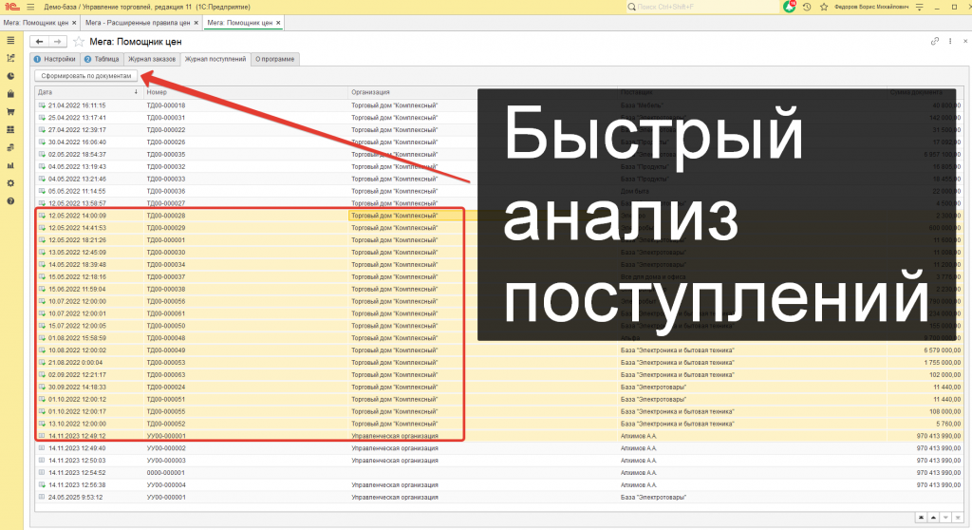972x530 pixels.
Task: Open the bar chart reports section
Action: click(10, 165)
